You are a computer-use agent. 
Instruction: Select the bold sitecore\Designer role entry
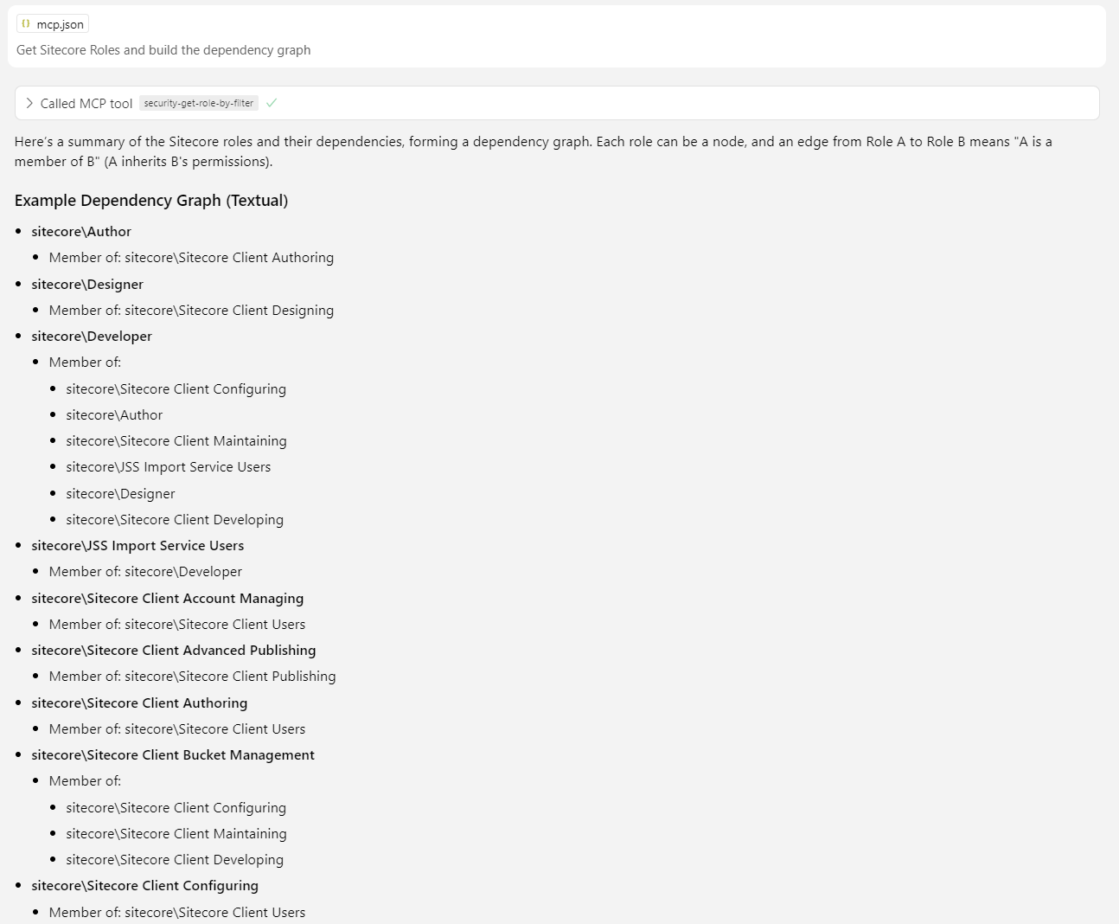coord(87,285)
